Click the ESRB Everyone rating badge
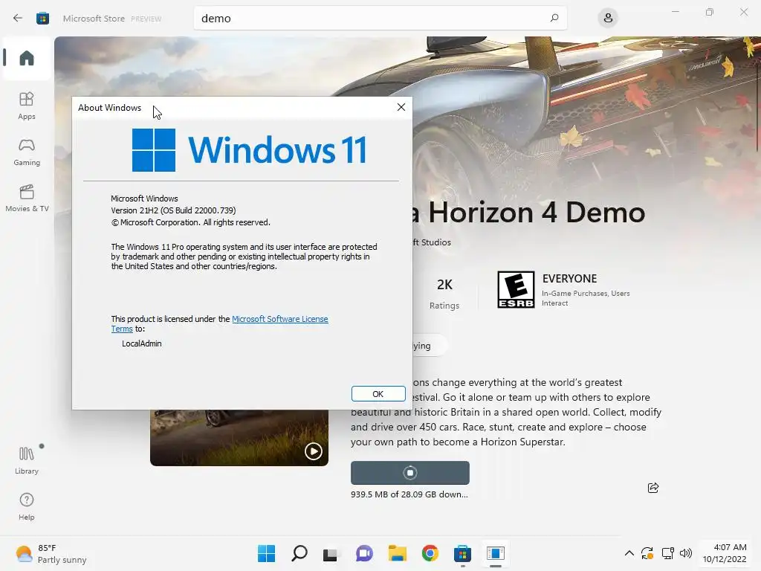The image size is (761, 571). (516, 289)
